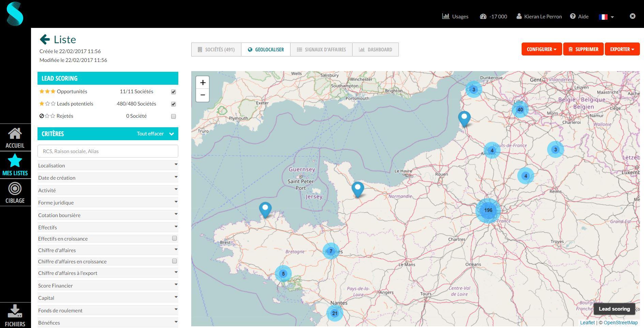Open the Sociétés (491) tab

click(x=216, y=49)
